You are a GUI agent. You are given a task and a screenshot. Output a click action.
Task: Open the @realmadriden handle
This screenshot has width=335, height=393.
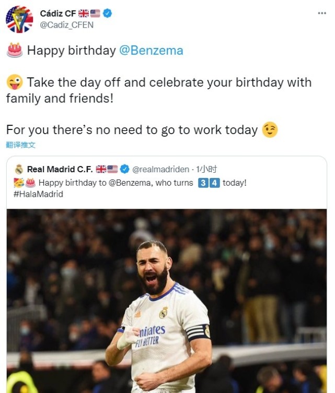(x=160, y=169)
